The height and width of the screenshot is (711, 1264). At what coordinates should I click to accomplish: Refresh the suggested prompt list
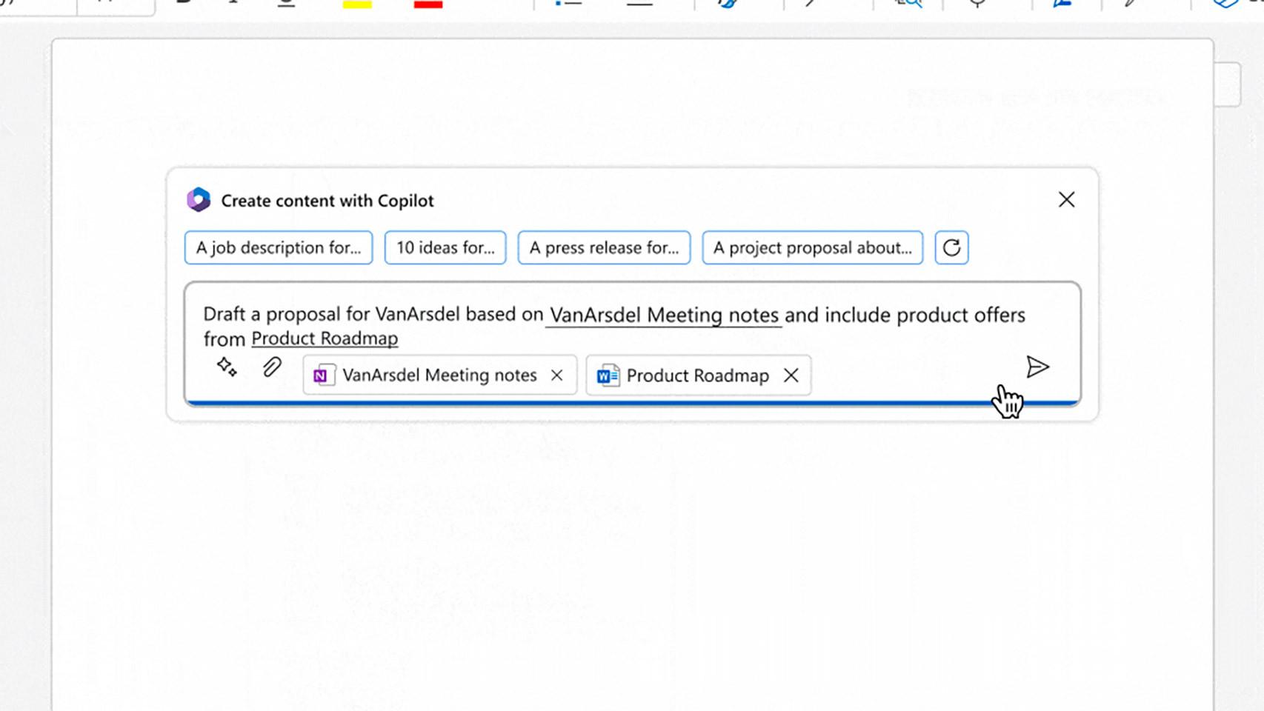[x=951, y=247]
